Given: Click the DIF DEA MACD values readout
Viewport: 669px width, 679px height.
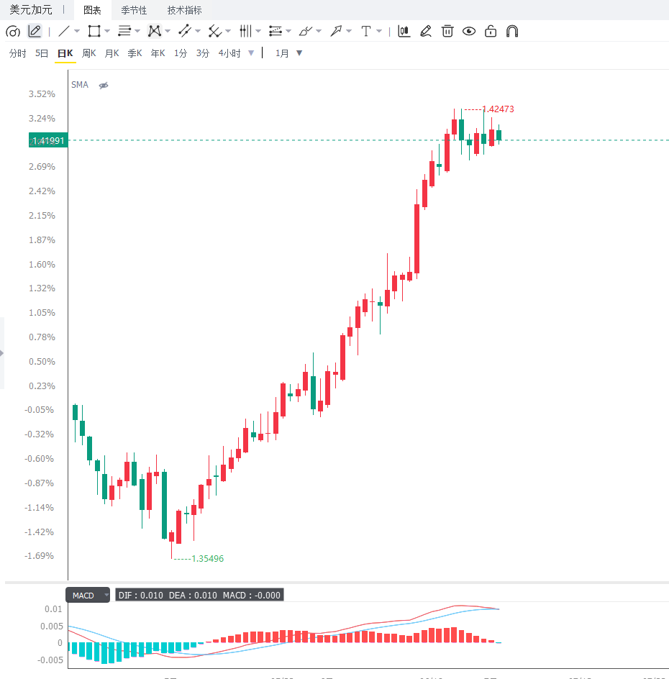Looking at the screenshot, I should [x=199, y=595].
